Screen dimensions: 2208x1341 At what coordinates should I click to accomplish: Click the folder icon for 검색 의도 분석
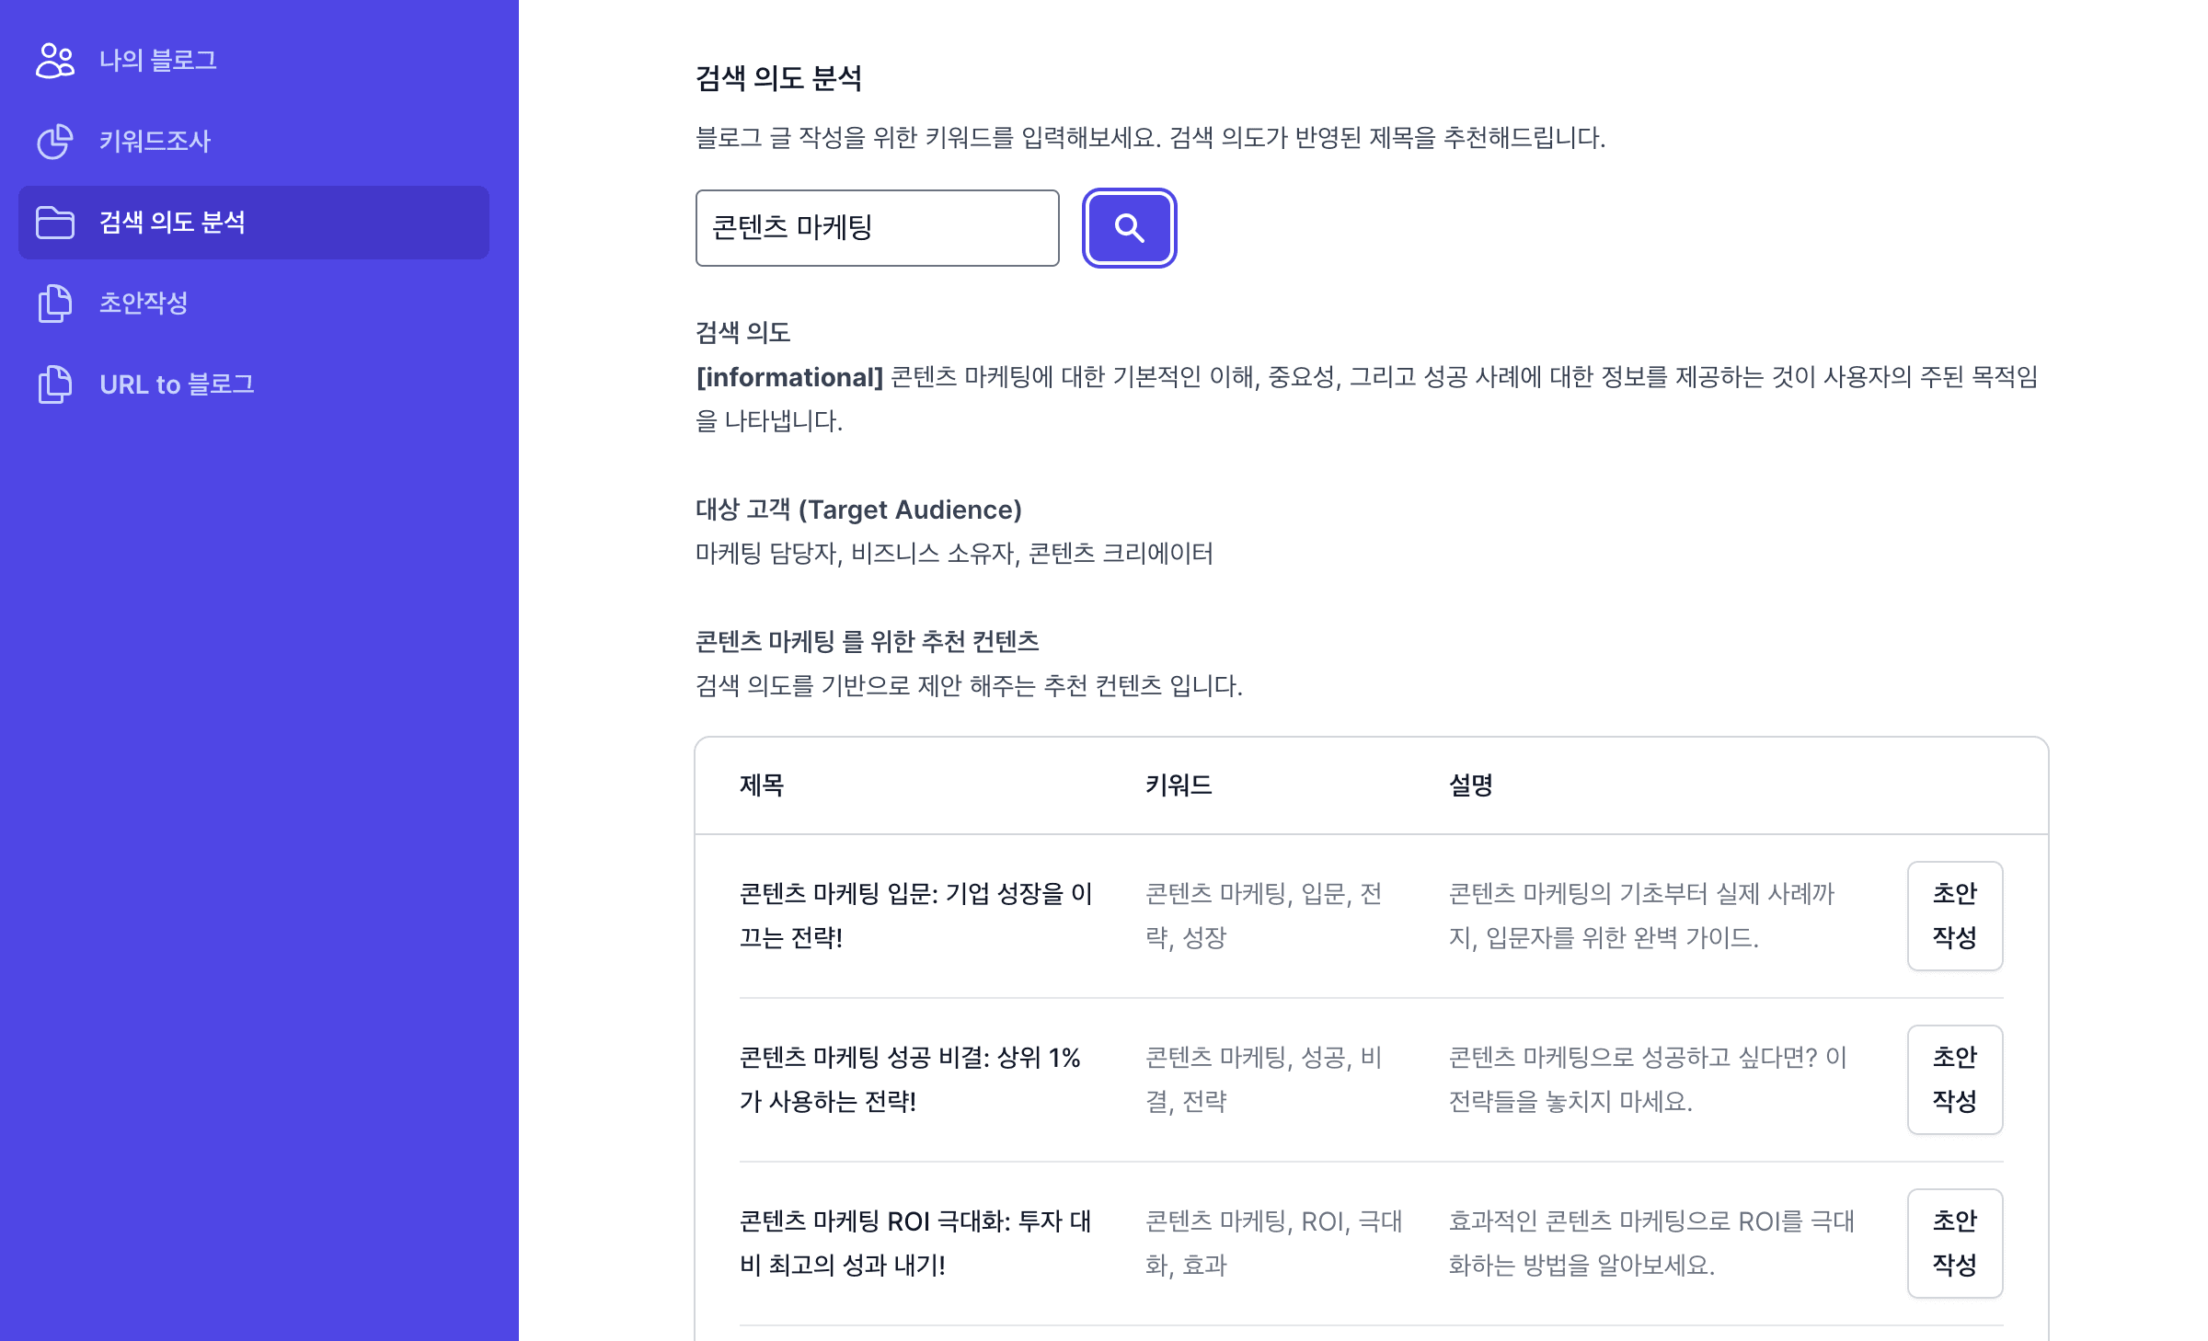point(54,223)
